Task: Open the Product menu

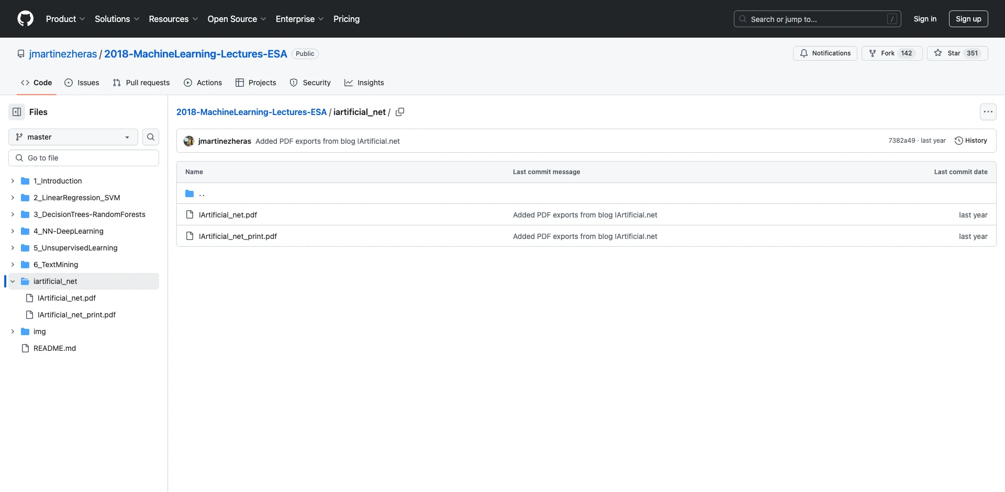Action: 65,19
